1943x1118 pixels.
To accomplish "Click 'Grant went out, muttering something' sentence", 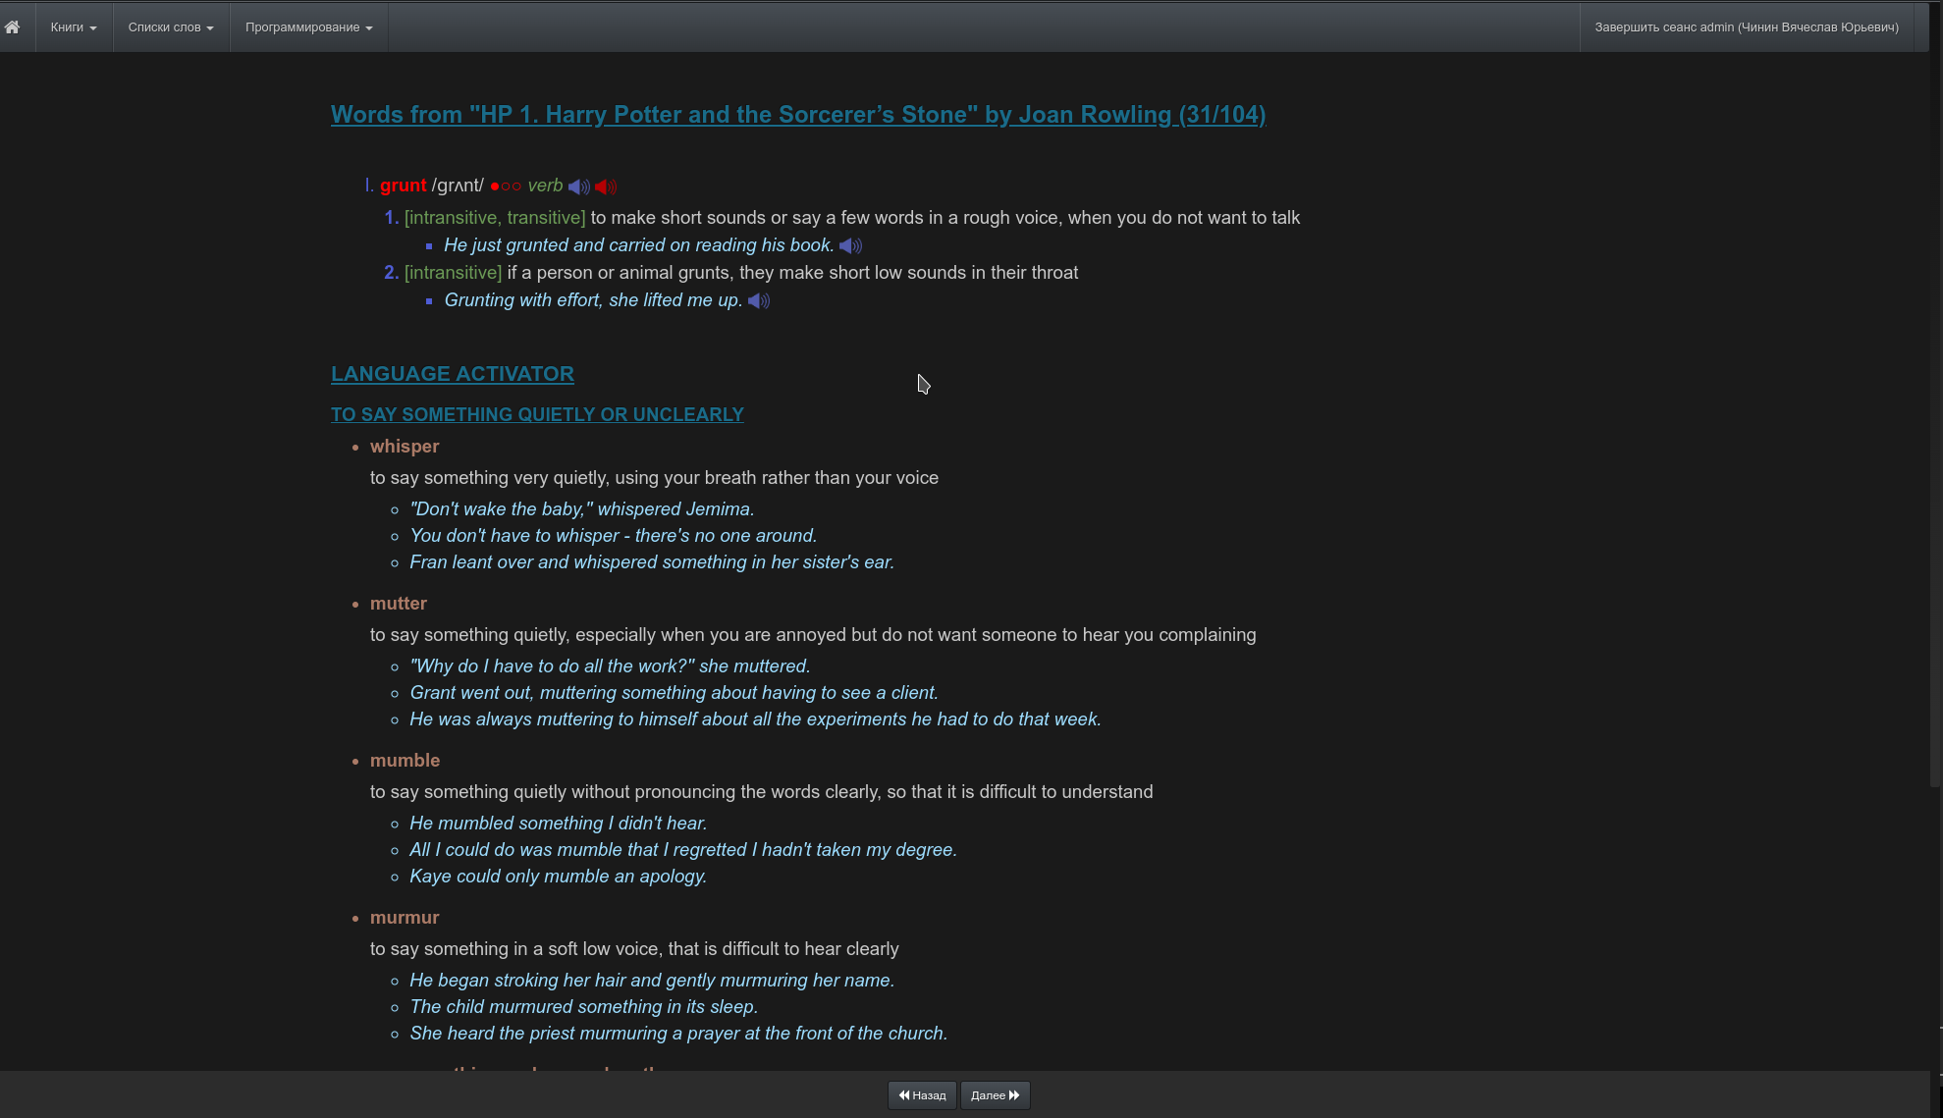I will (x=675, y=693).
